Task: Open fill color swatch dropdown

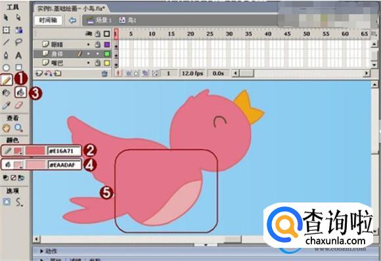Action: (x=18, y=165)
